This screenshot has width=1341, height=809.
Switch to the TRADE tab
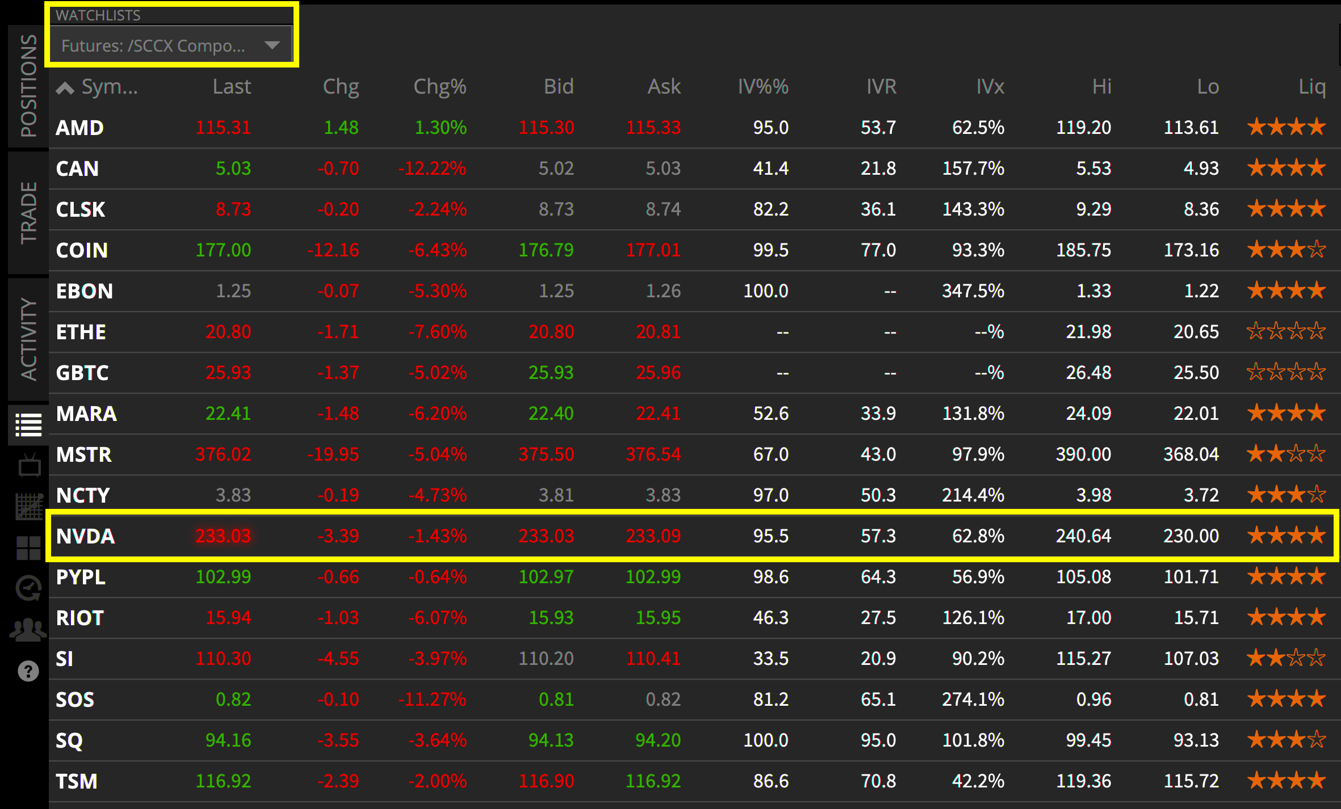point(28,212)
